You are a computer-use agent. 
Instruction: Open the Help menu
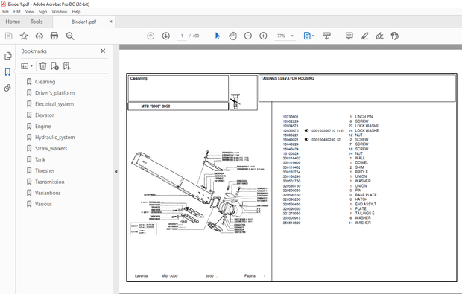pyautogui.click(x=76, y=11)
